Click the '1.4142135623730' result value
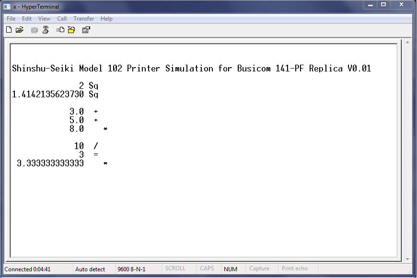 [x=48, y=94]
